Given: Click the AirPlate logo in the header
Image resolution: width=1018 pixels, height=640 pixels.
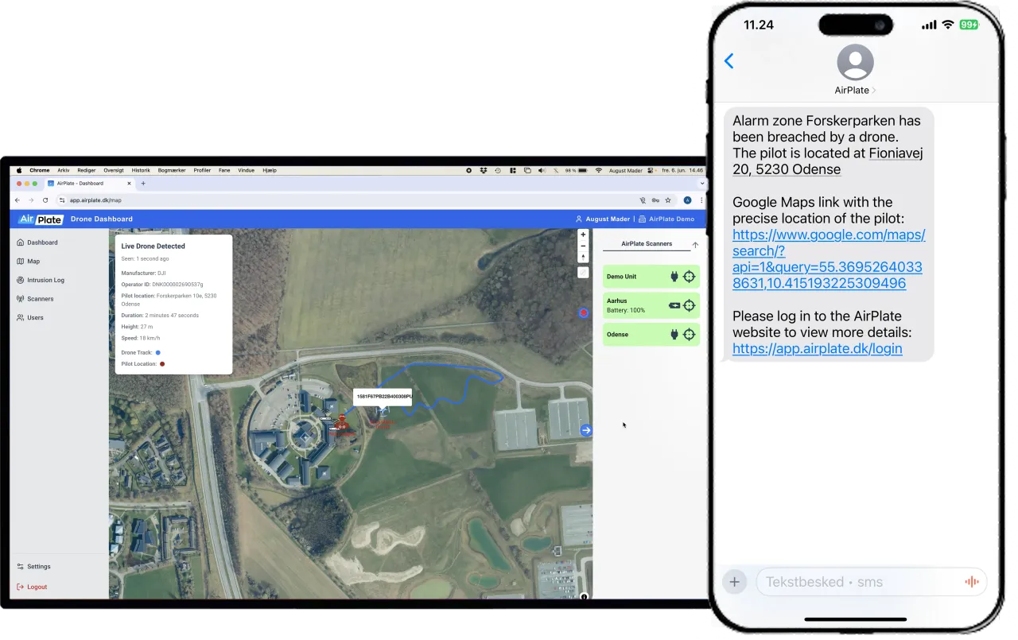Looking at the screenshot, I should click(x=41, y=219).
